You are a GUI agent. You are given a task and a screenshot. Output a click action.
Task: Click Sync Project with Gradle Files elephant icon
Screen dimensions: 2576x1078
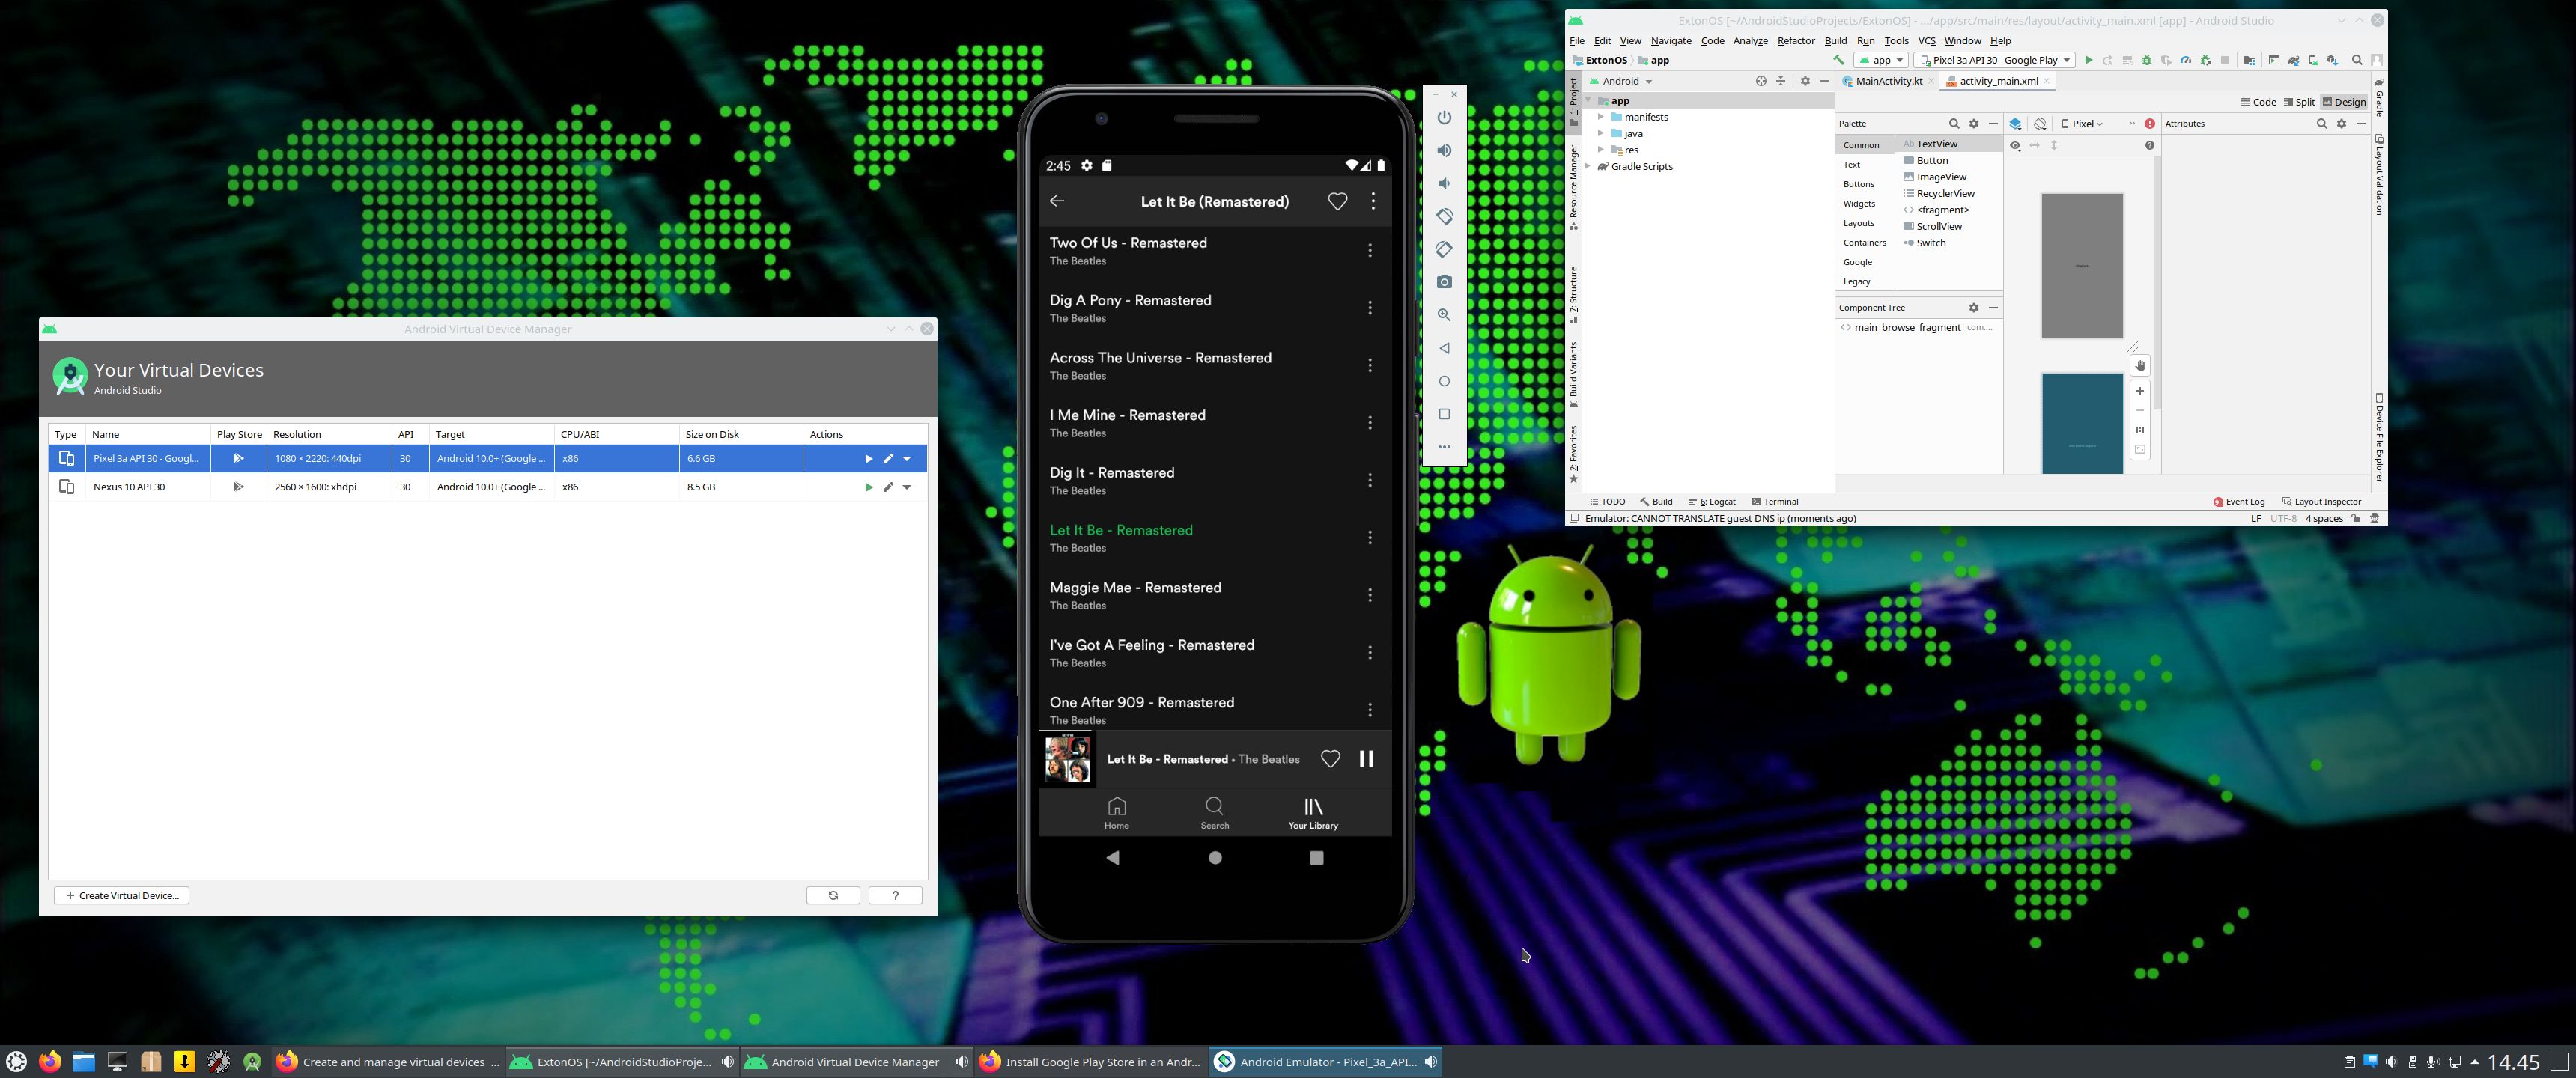2294,60
